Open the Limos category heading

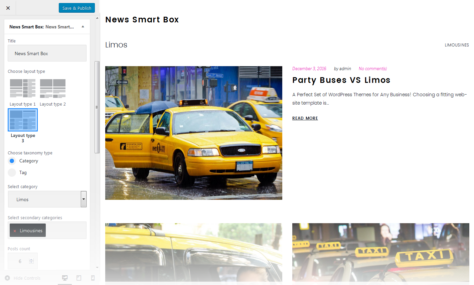tap(116, 45)
